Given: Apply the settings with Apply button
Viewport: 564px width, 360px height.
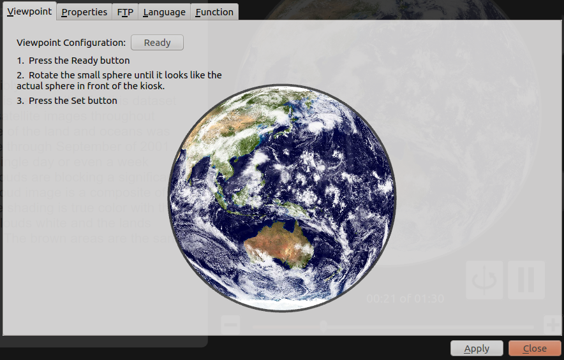Looking at the screenshot, I should (x=477, y=349).
